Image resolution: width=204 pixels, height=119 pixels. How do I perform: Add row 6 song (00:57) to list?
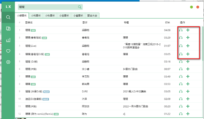(188, 69)
